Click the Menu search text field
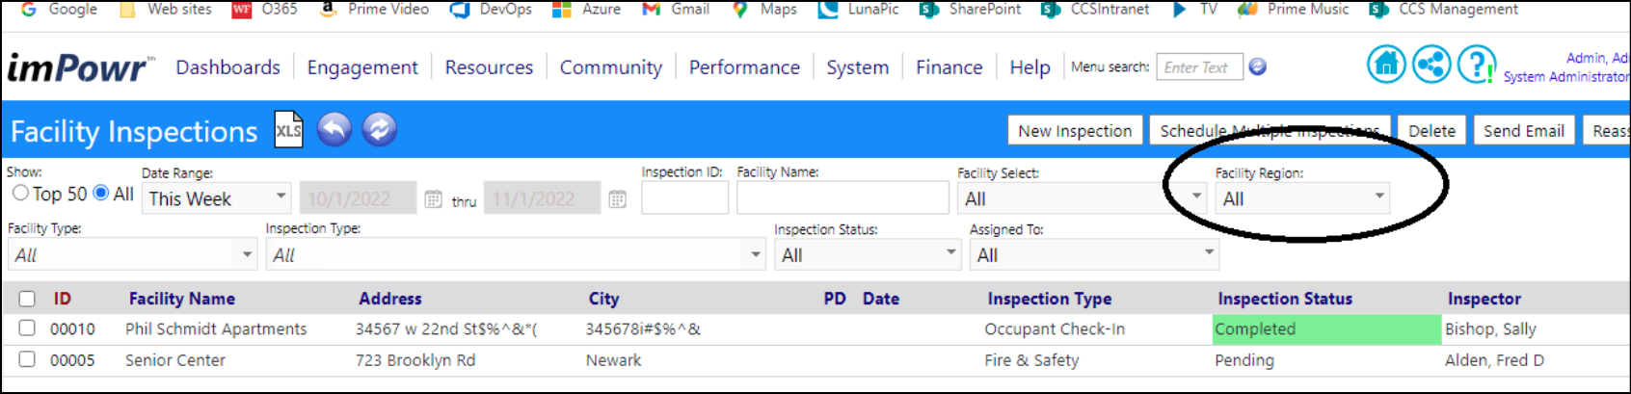Screen dimensions: 1631x394 [1199, 66]
